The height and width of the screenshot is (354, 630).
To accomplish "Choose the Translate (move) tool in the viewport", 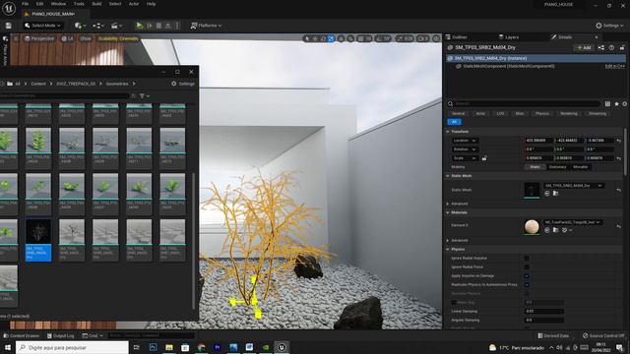I will (x=315, y=38).
